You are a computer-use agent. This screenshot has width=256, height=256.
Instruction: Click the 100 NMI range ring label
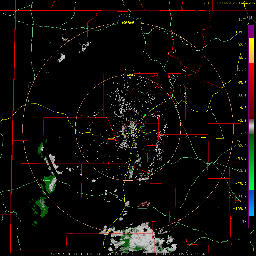128,22
